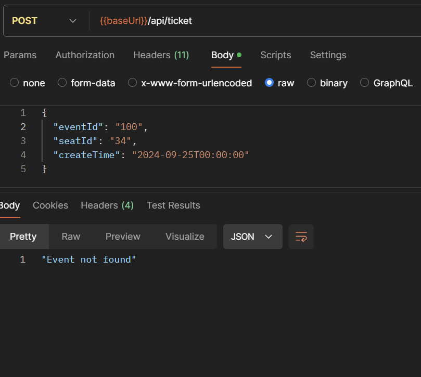Open response Headers (4) tab

coord(107,205)
